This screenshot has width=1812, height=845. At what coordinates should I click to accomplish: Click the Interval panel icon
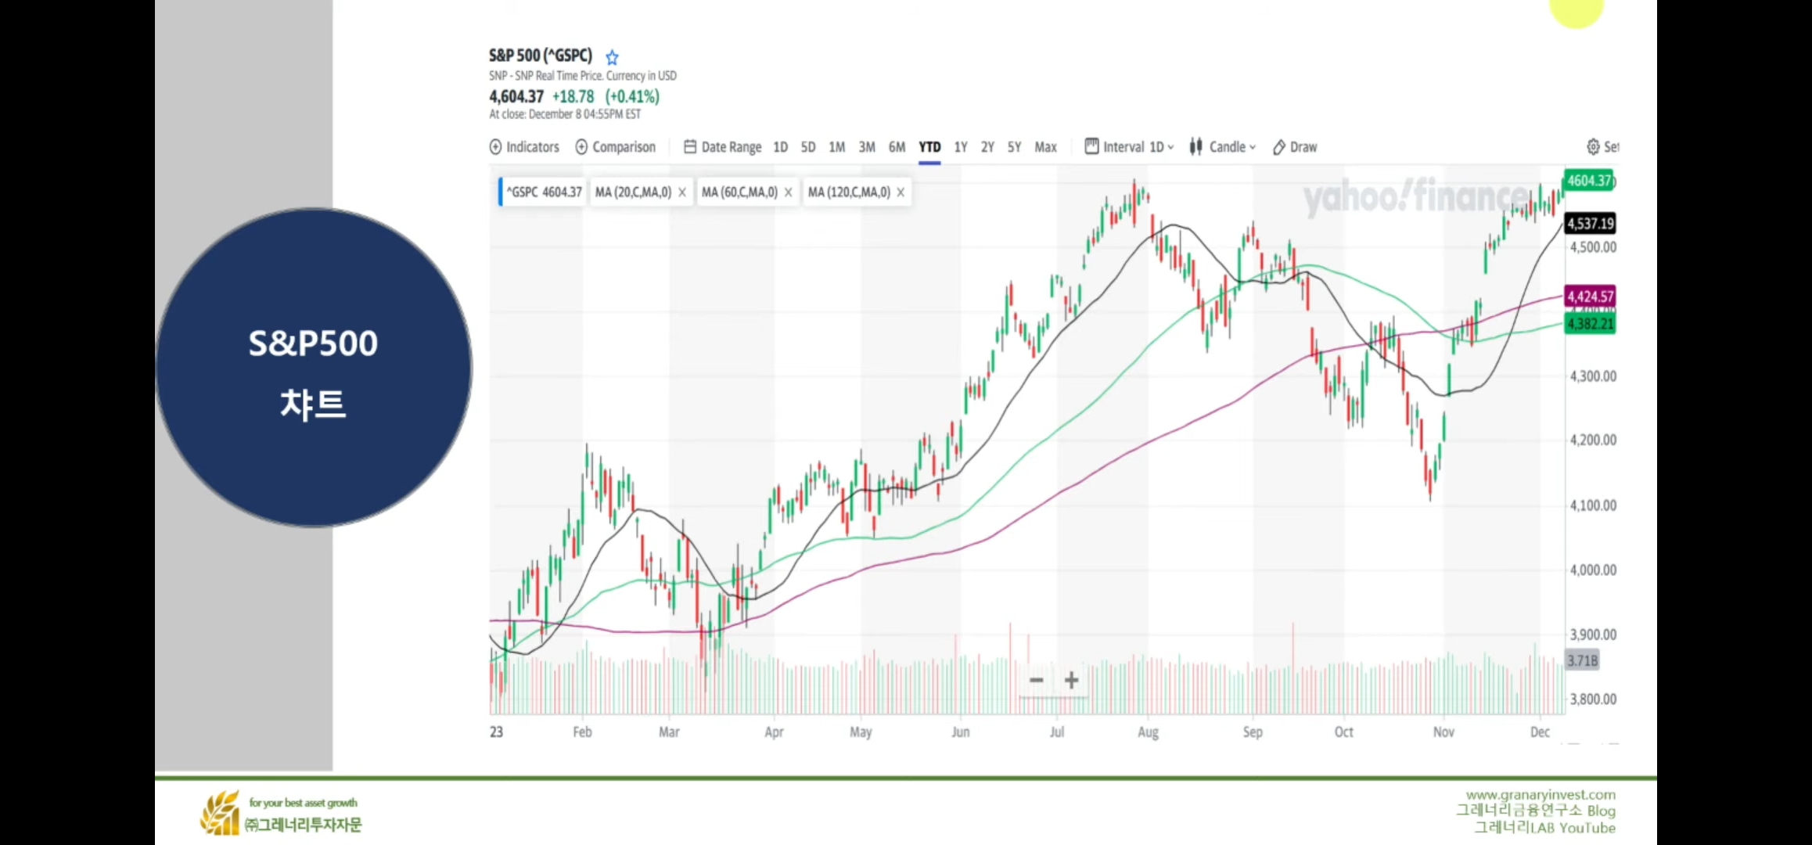tap(1091, 146)
